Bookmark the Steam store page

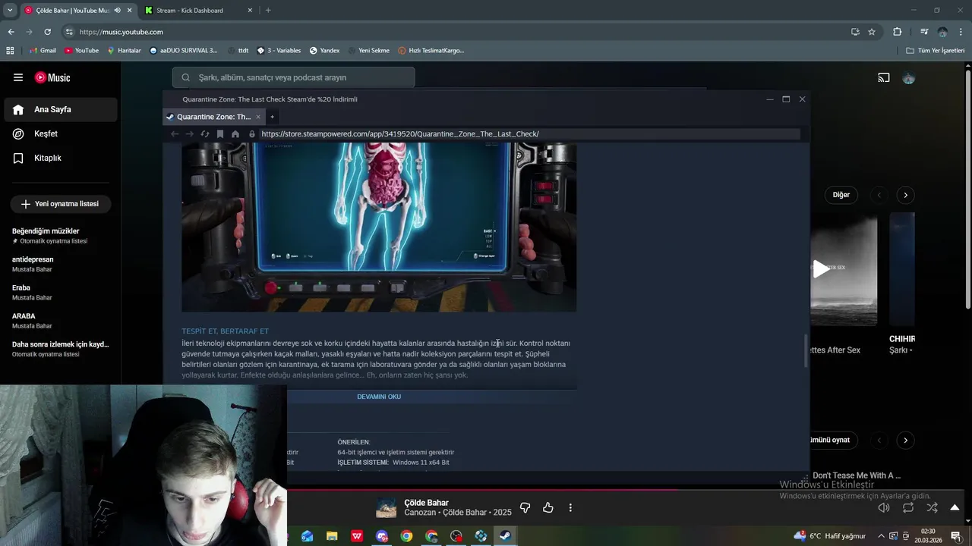[x=220, y=133]
